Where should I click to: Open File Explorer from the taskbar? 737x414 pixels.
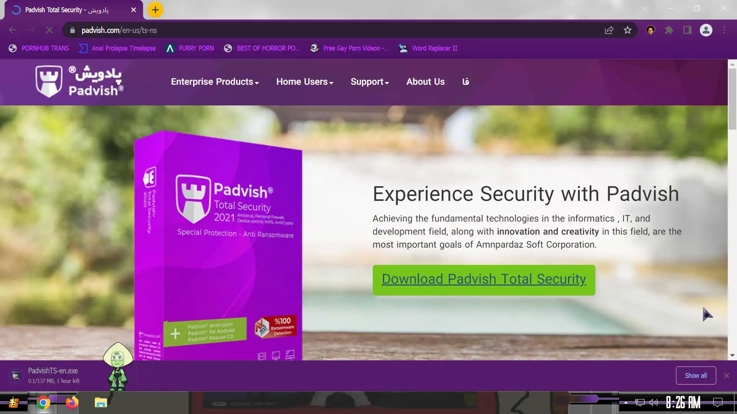[101, 402]
